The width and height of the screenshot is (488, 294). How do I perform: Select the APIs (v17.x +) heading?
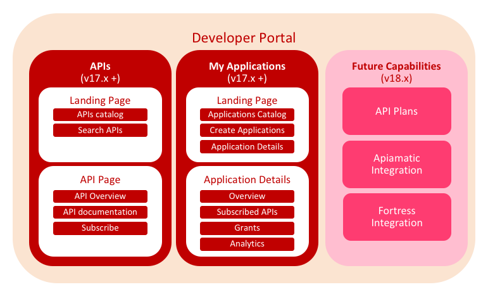(100, 72)
